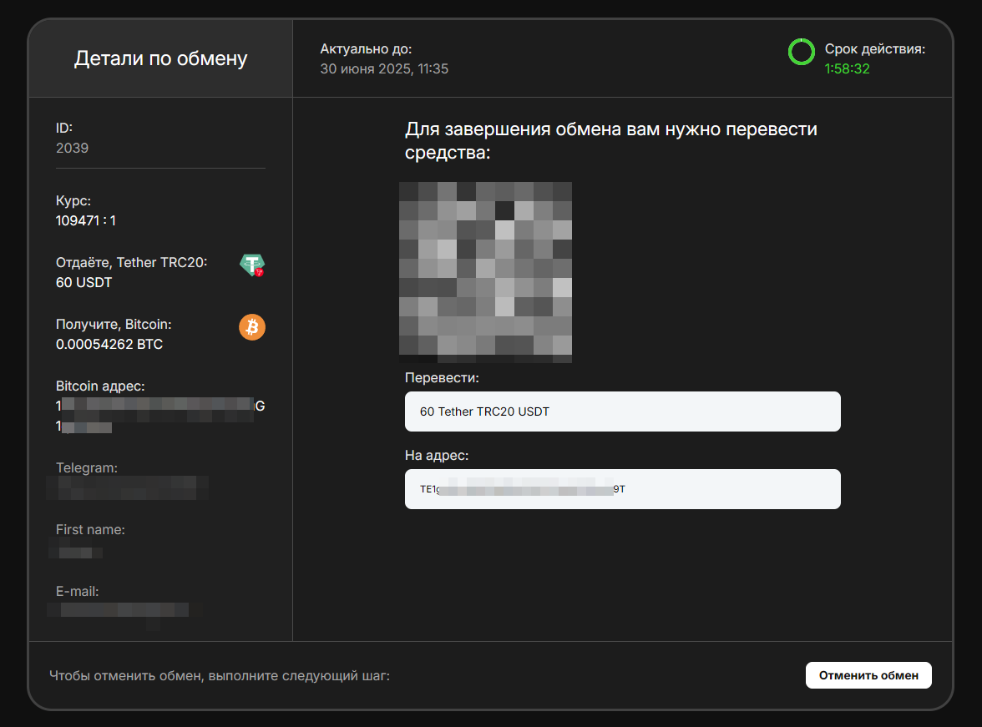Viewport: 982px width, 727px height.
Task: Click the 'Срок действия:' label
Action: [x=874, y=49]
